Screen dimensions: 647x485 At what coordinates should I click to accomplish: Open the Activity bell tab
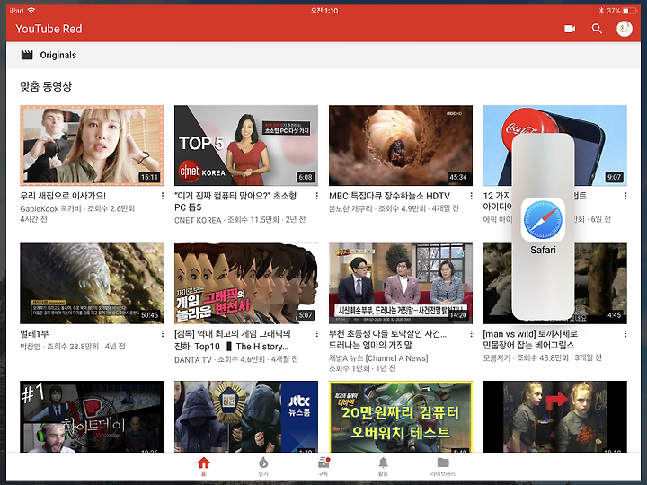(383, 466)
